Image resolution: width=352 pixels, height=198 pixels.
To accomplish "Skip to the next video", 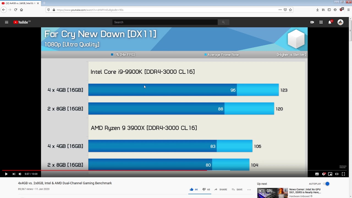I will [14, 174].
